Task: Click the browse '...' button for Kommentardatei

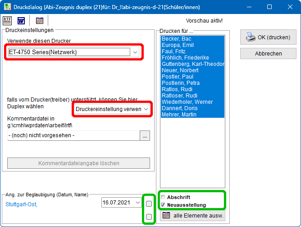Action: pyautogui.click(x=145, y=136)
